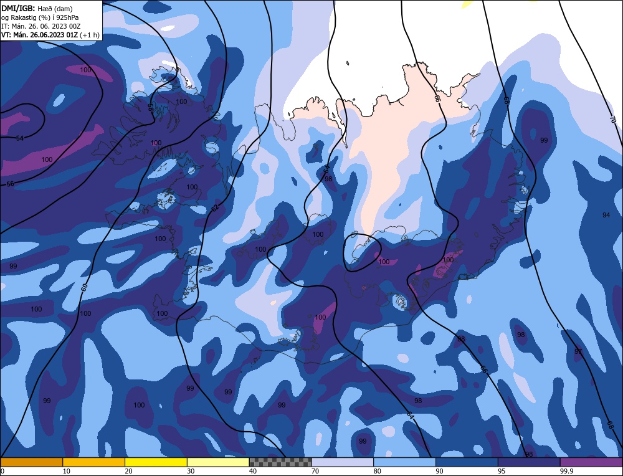Click the dark orange 0–10 legend swatch
Image resolution: width=623 pixels, height=476 pixels.
point(31,462)
